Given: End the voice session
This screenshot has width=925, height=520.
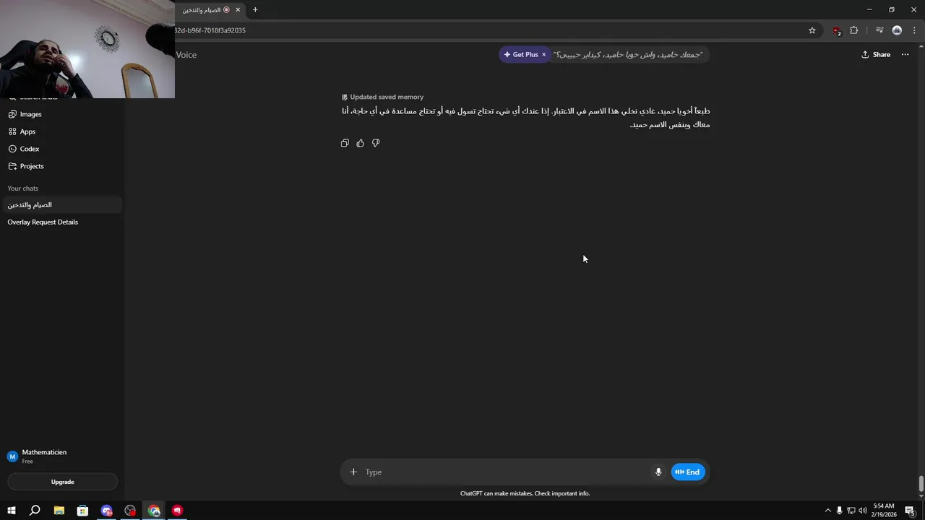Looking at the screenshot, I should [x=688, y=472].
